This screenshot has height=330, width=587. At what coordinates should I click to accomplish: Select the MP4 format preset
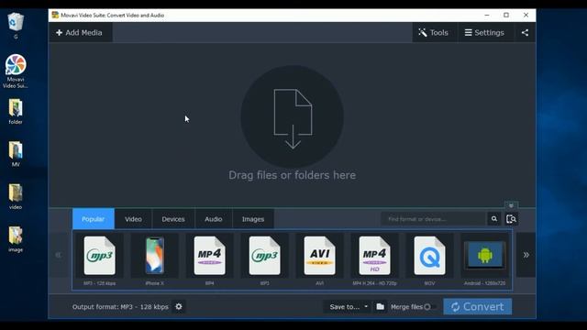[210, 260]
